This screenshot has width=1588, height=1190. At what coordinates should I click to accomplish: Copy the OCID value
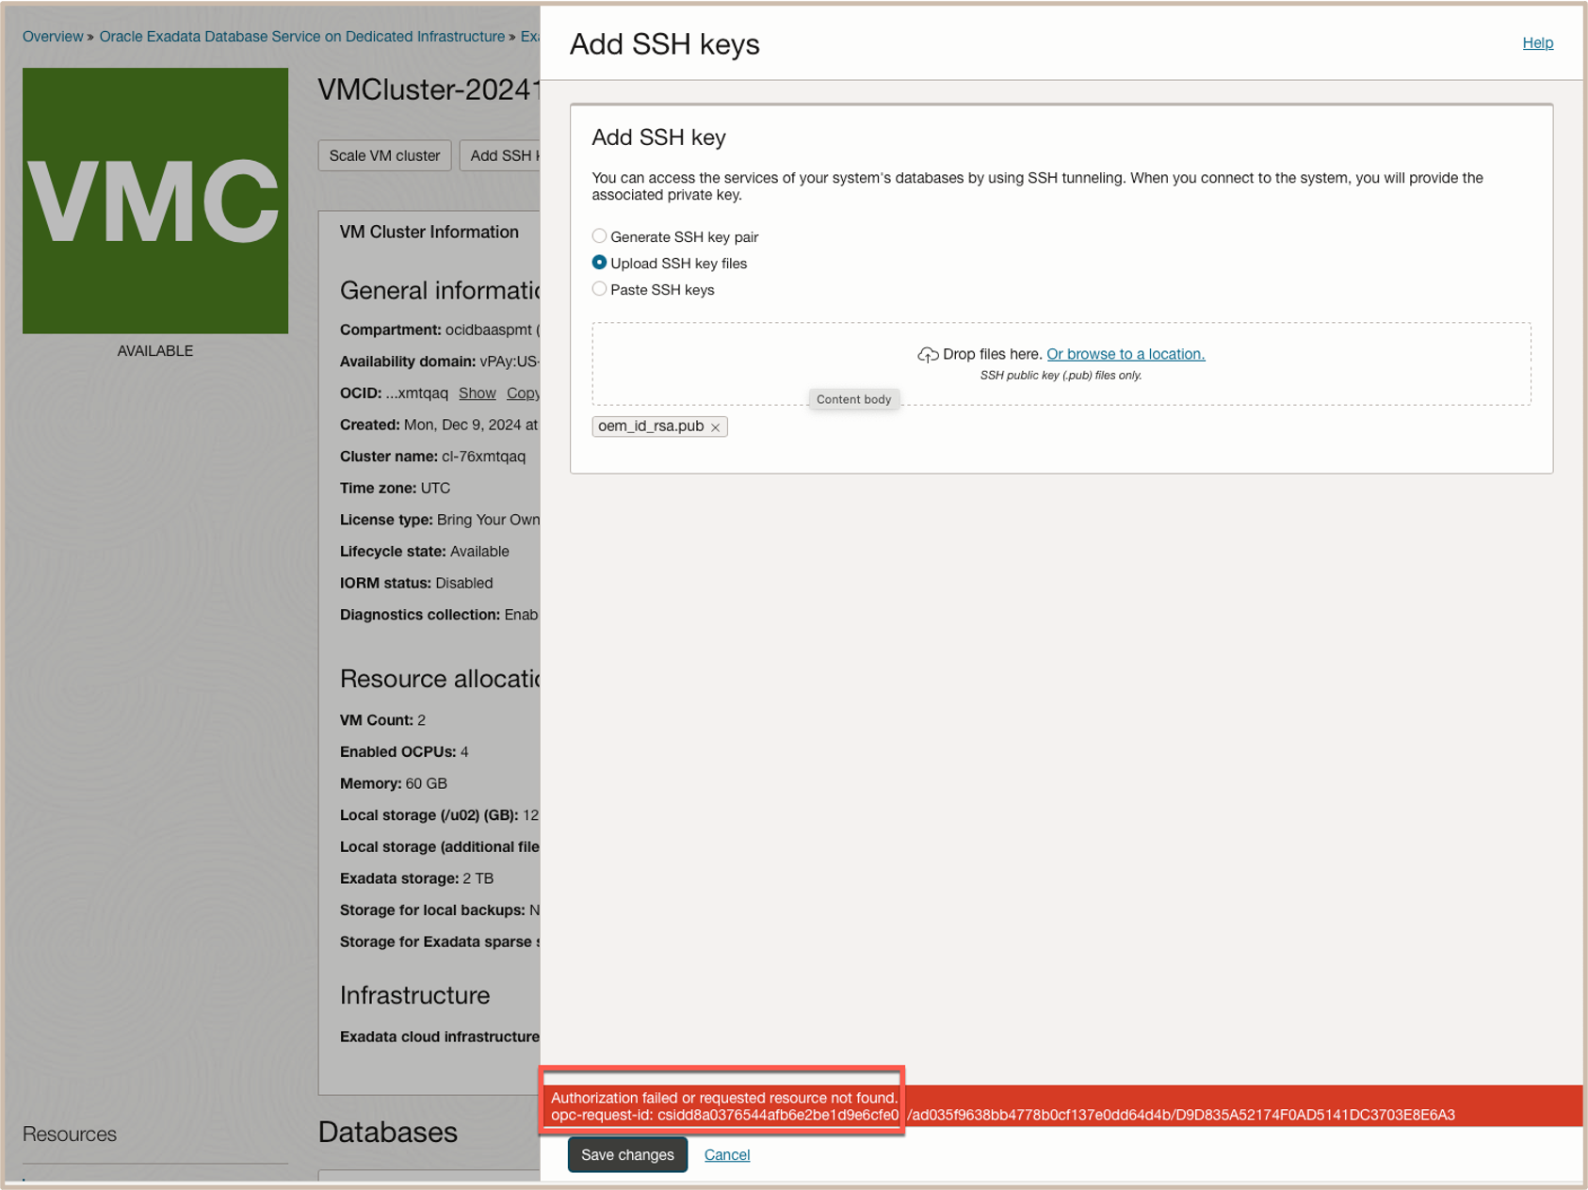point(523,394)
